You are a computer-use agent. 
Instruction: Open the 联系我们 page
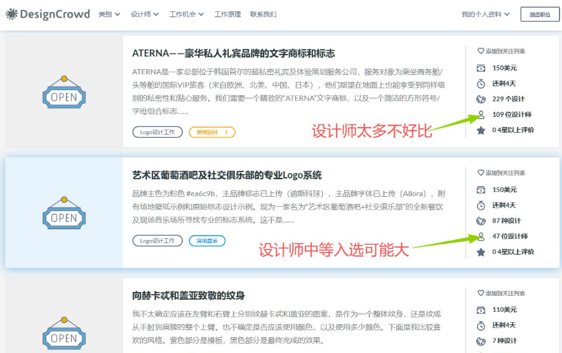[x=264, y=15]
